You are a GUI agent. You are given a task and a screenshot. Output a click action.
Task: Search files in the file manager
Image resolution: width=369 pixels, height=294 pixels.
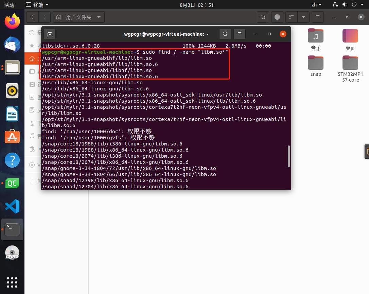(x=263, y=17)
